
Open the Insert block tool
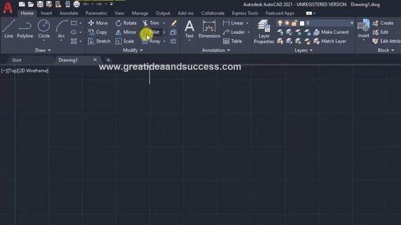click(363, 29)
